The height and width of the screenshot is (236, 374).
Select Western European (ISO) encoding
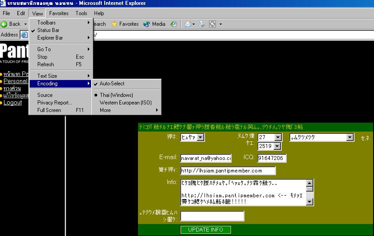pyautogui.click(x=126, y=103)
